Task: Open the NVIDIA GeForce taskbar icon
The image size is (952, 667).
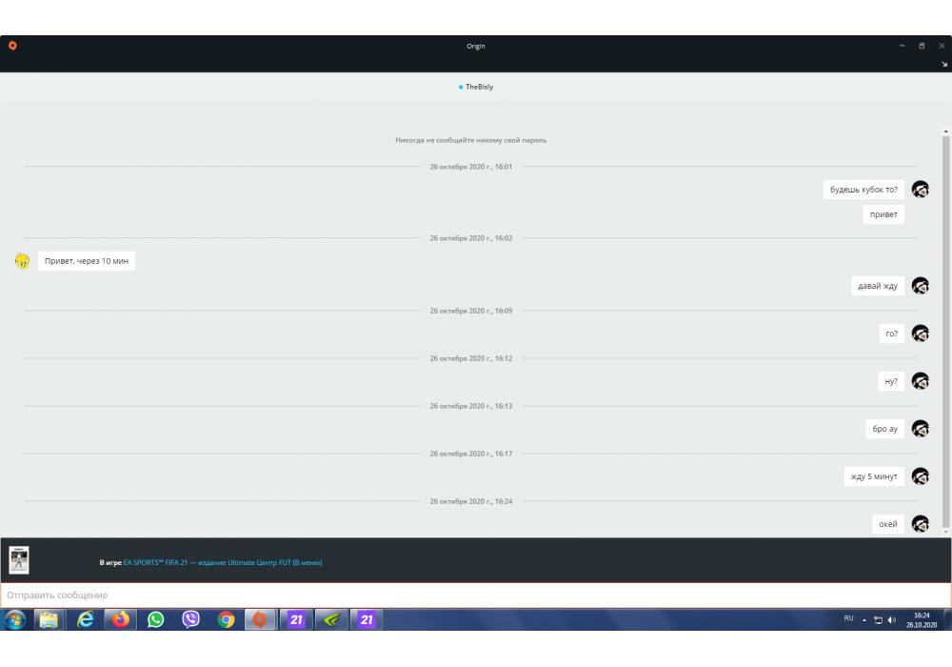Action: point(330,620)
